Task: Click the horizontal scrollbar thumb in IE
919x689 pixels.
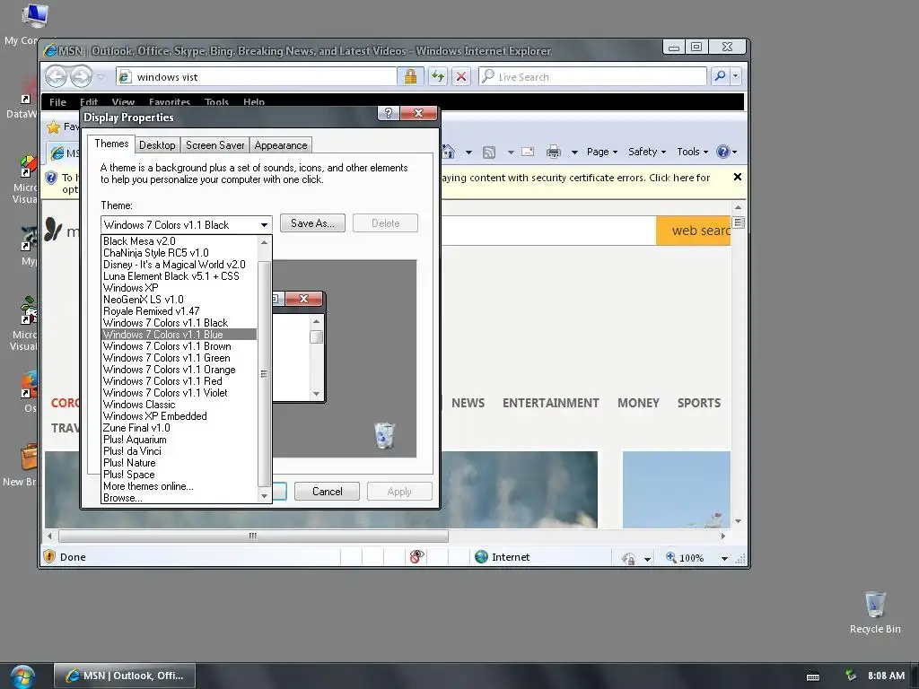Action: [x=253, y=536]
